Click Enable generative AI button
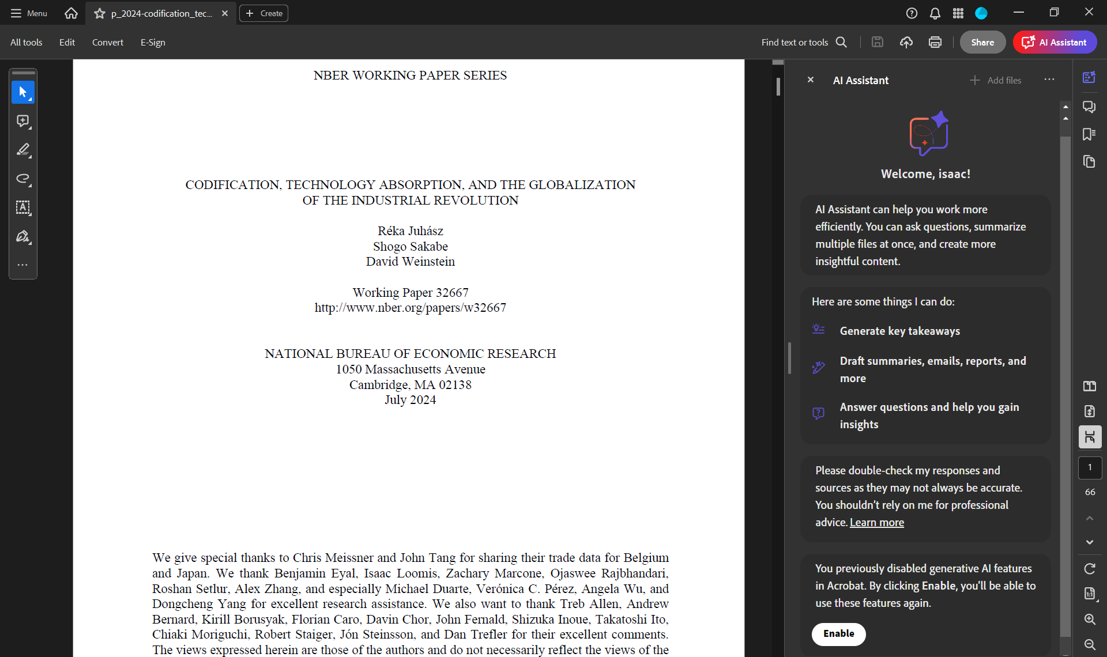 click(x=838, y=633)
